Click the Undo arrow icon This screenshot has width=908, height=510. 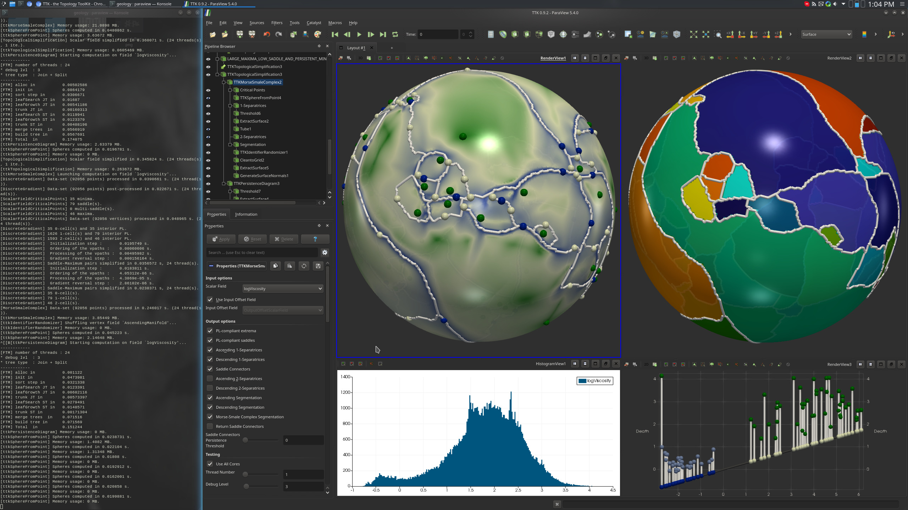(267, 34)
